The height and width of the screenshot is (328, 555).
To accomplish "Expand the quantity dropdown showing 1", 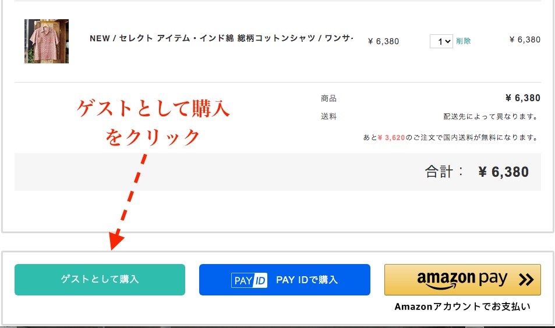I will coord(441,41).
